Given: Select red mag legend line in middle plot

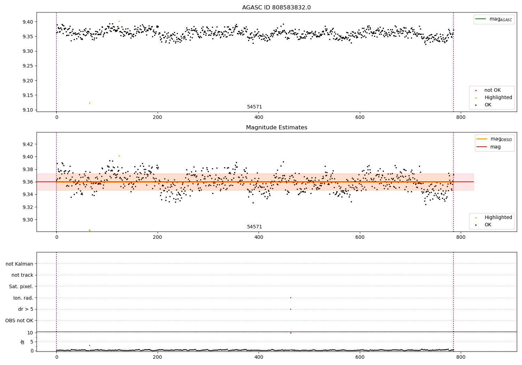Looking at the screenshot, I should pyautogui.click(x=482, y=147).
